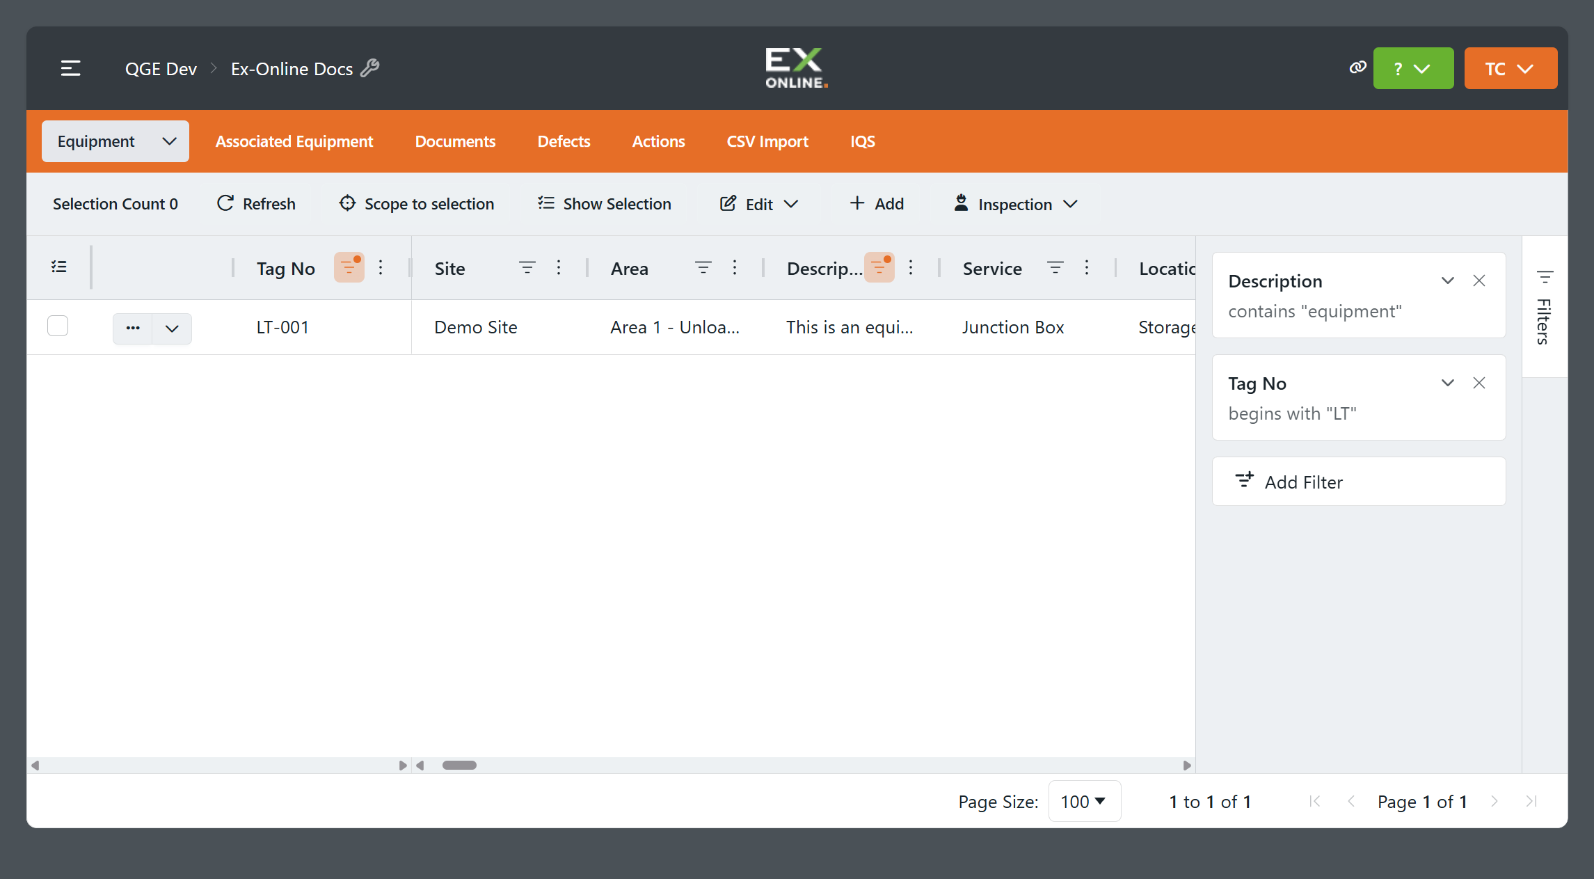Open the Description column active filter icon

tap(879, 268)
